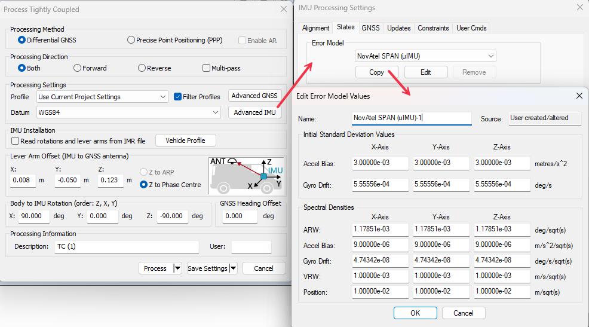Click ARW X-Axis spectral density field
The image size is (589, 327).
(380, 230)
